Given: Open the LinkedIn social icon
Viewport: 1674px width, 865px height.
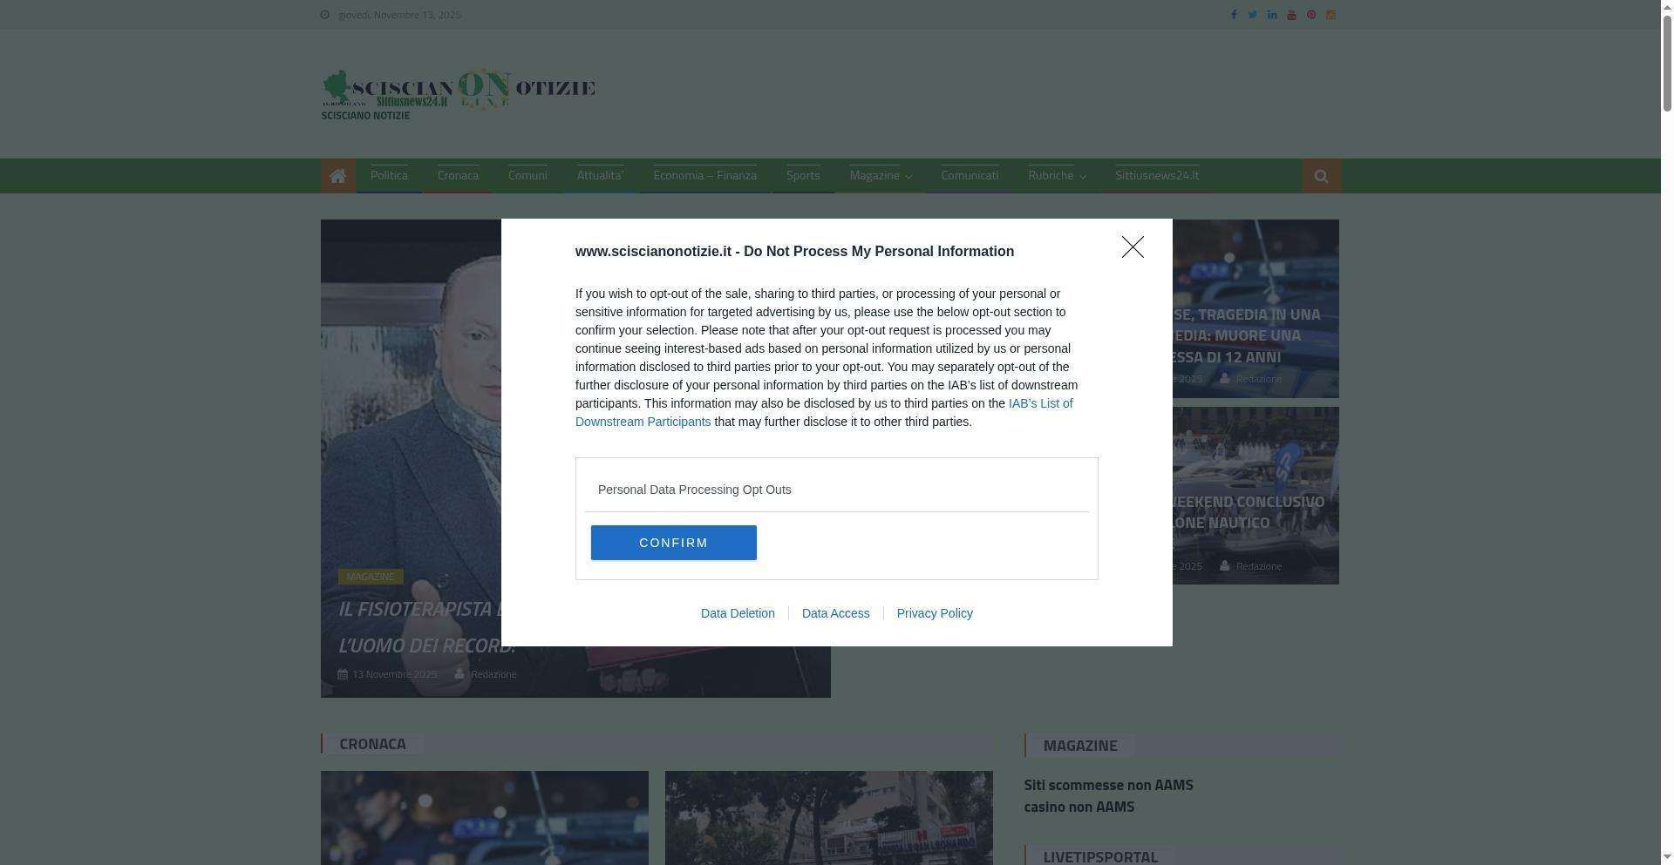Looking at the screenshot, I should click(1272, 15).
